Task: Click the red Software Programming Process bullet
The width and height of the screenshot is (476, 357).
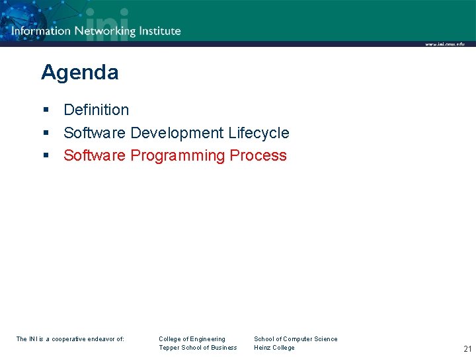Action: (175, 155)
